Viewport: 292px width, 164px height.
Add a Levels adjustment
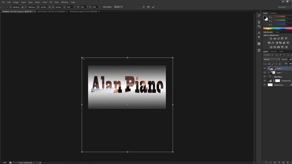pyautogui.click(x=275, y=38)
